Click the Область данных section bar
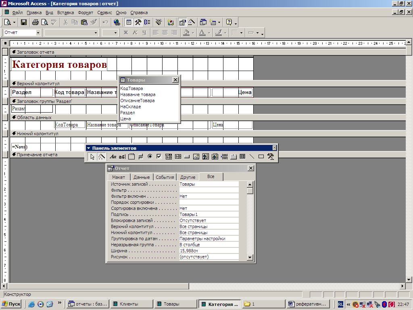Viewport: 413px width, 310px height. [x=208, y=117]
